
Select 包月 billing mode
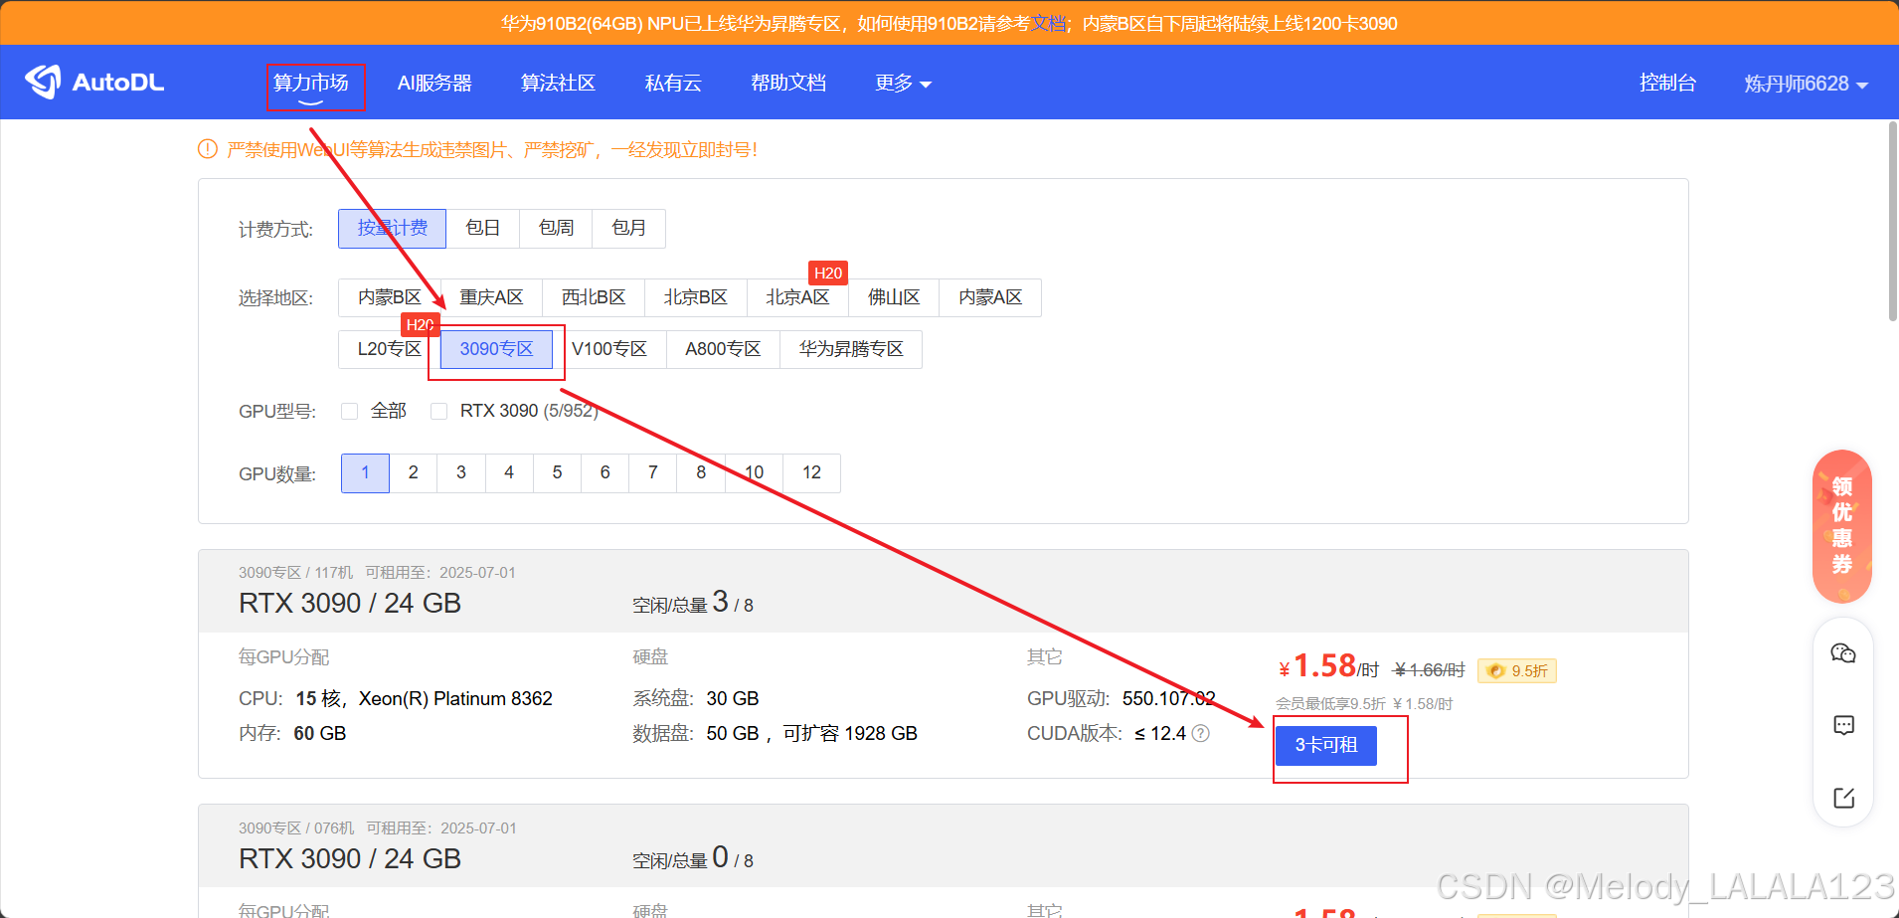pyautogui.click(x=628, y=228)
